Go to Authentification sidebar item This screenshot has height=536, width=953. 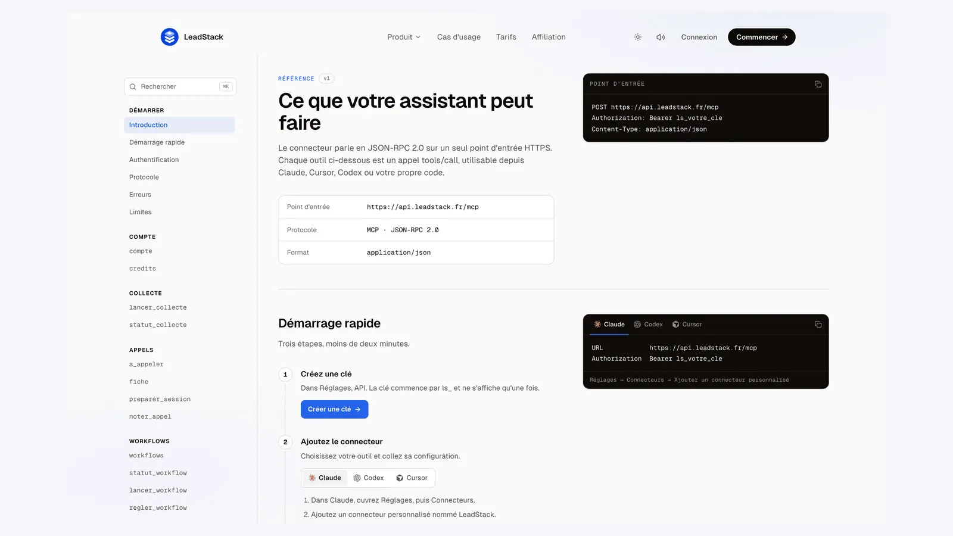(154, 160)
